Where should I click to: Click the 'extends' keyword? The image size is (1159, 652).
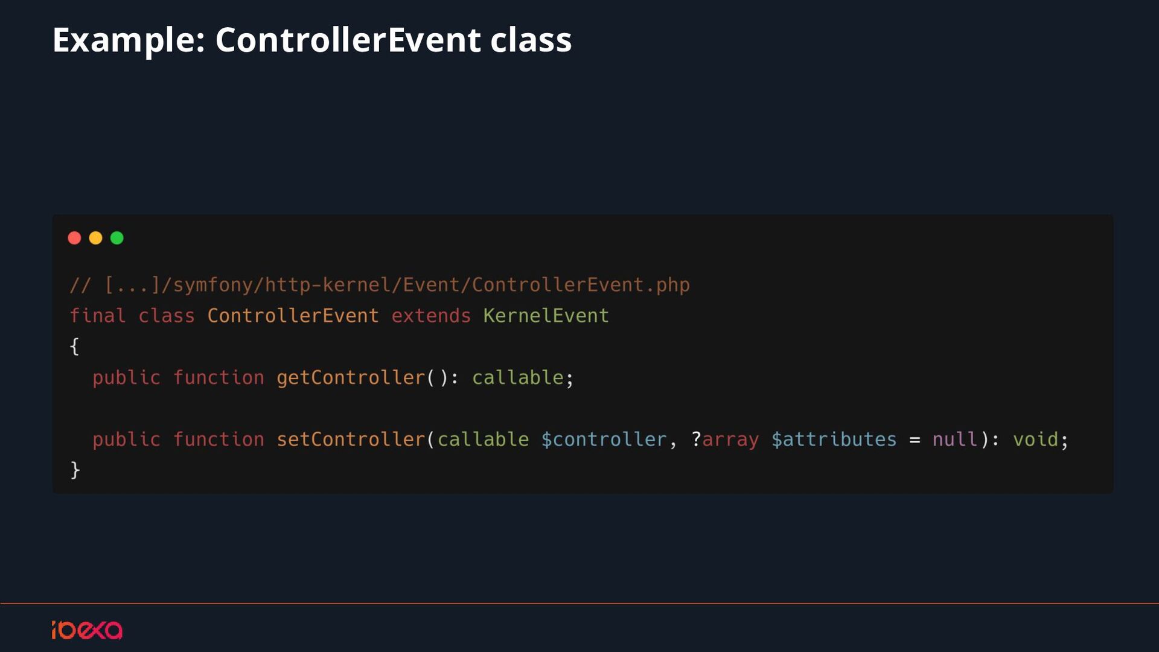(430, 315)
